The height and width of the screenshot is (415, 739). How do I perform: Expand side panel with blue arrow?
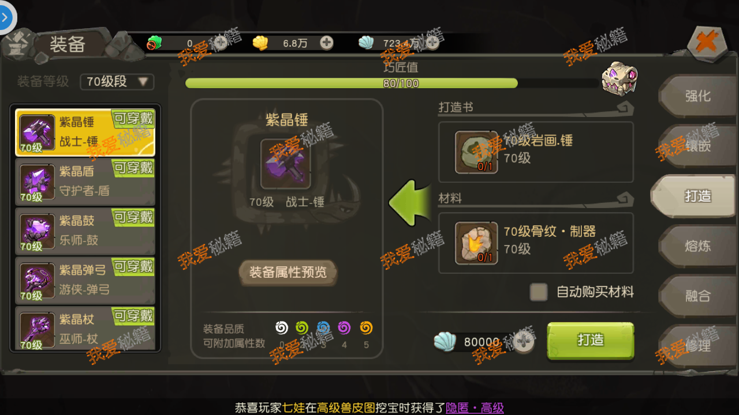[5, 17]
